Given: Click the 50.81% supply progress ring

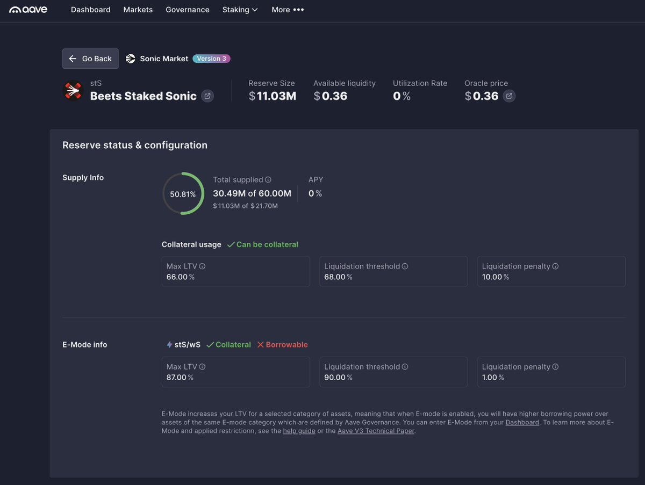Looking at the screenshot, I should 183,194.
